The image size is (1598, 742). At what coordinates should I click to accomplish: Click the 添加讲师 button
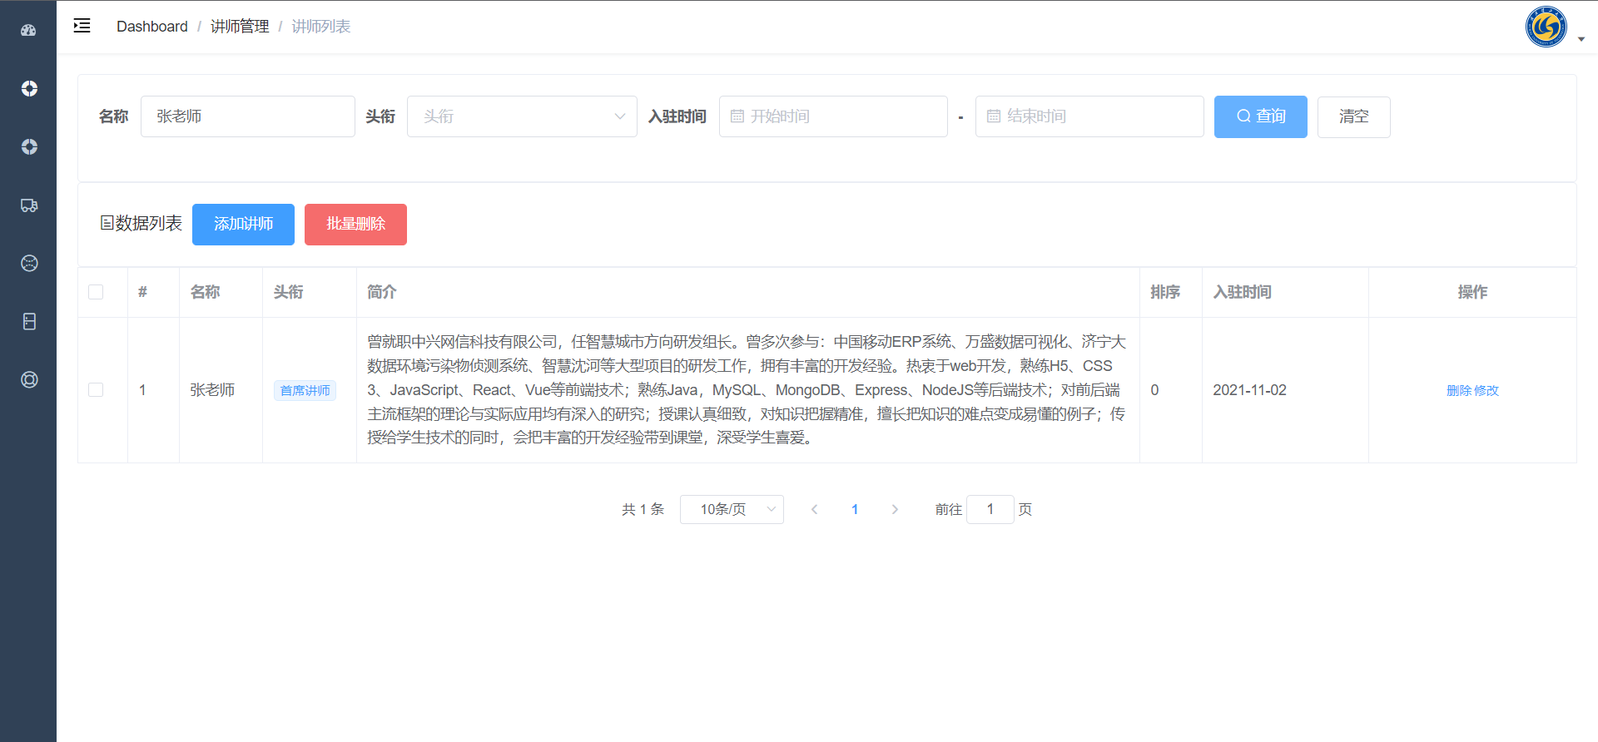pos(243,225)
